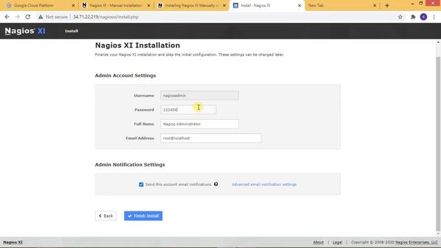Click the Finish Install button
Screen dimensions: 441x248
pyautogui.click(x=143, y=216)
